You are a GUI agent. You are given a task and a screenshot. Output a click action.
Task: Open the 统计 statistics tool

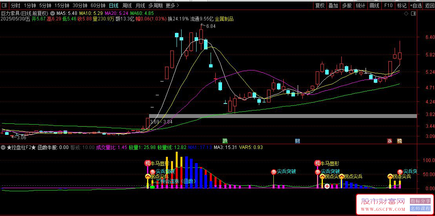(x=360, y=5)
